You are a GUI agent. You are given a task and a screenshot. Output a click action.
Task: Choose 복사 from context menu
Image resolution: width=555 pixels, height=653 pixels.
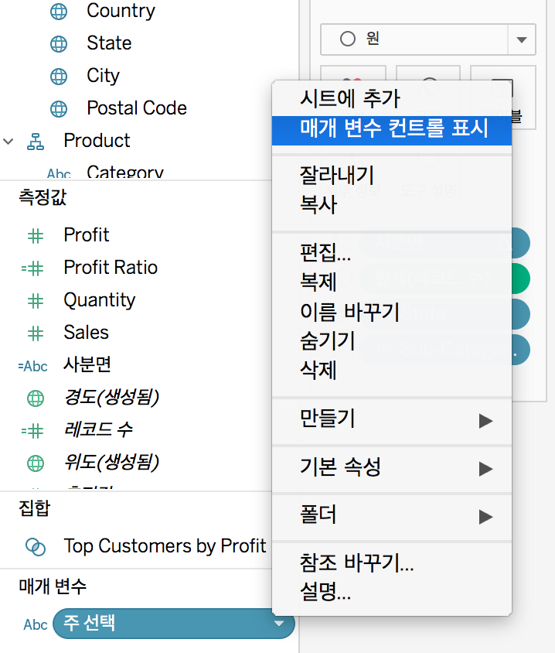tap(391, 204)
